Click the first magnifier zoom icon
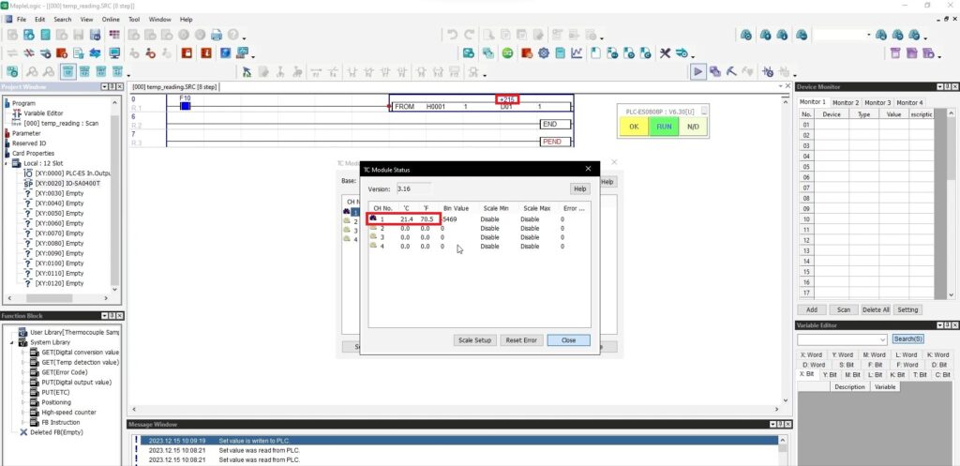Image resolution: width=960 pixels, height=466 pixels. tap(31, 71)
